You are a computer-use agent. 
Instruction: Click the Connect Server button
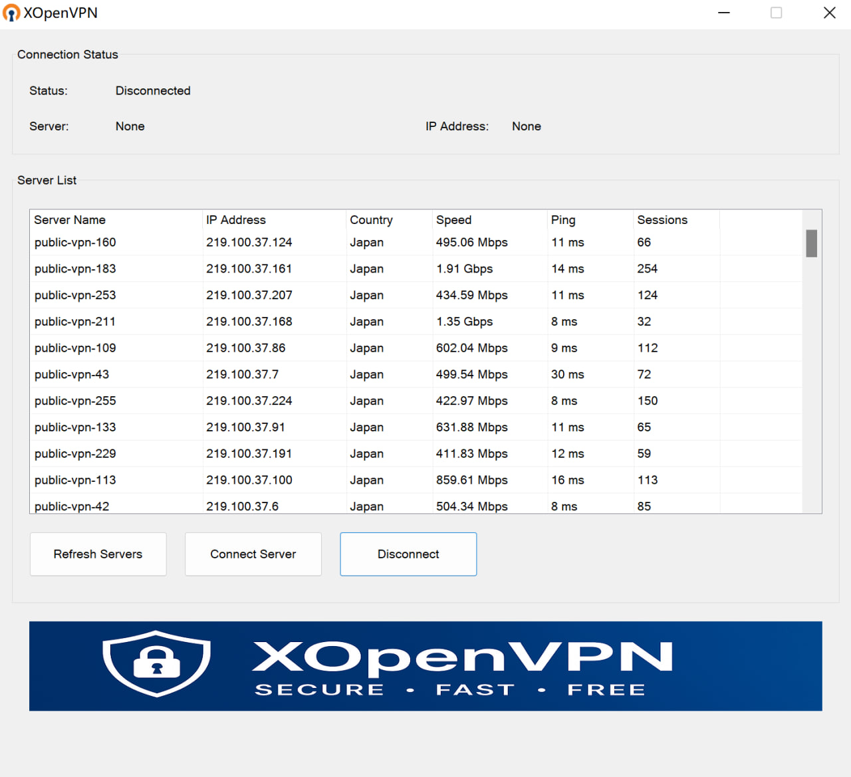tap(253, 554)
